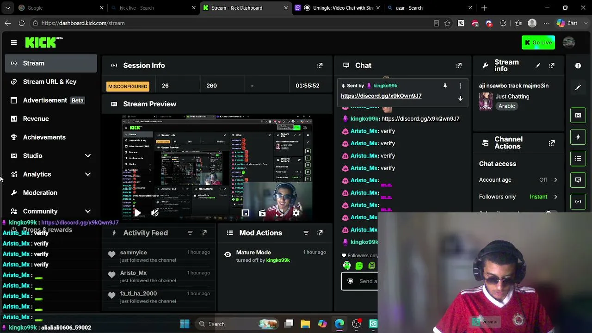This screenshot has height=333, width=592.
Task: Unpin the pinned chat message
Action: 445,86
